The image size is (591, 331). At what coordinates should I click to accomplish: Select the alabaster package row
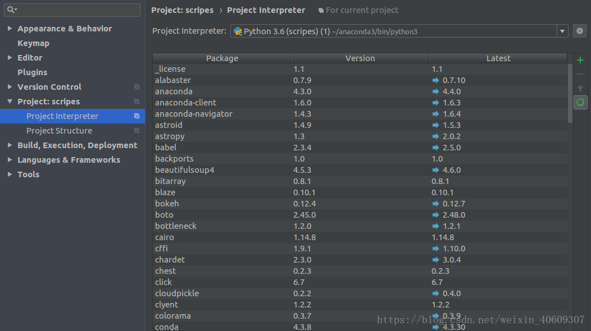click(x=360, y=80)
